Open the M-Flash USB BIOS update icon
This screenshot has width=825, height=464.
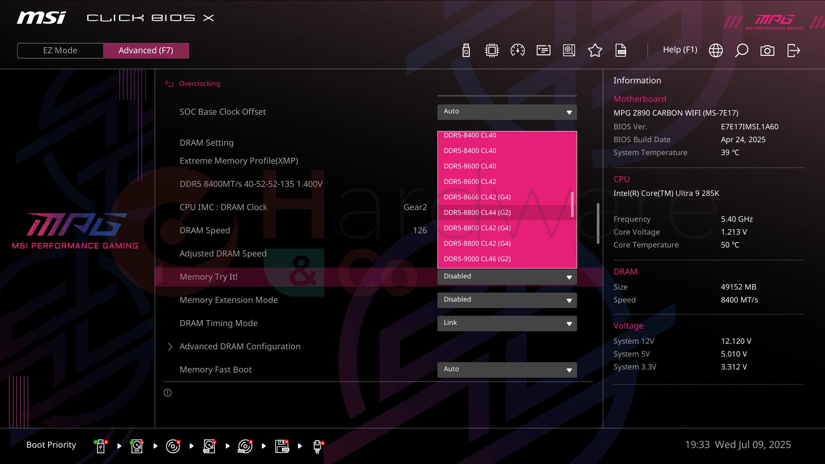click(x=466, y=50)
